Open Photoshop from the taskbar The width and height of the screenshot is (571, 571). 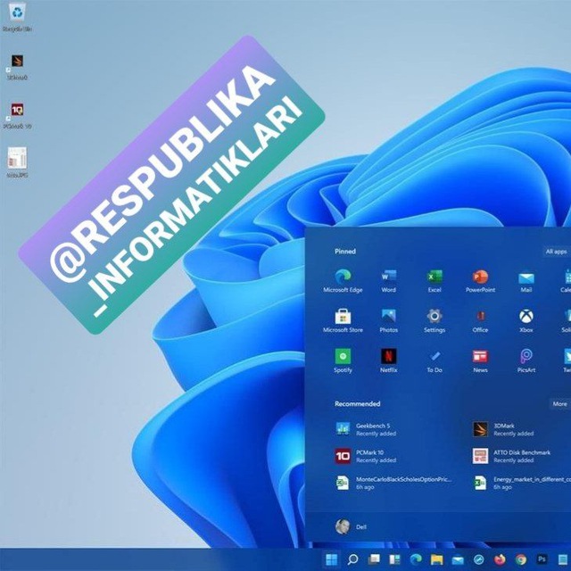(542, 559)
